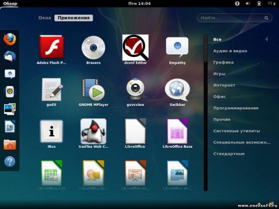Launch Gwibber social client
Image resolution: width=279 pixels, height=209 pixels.
pos(177,90)
